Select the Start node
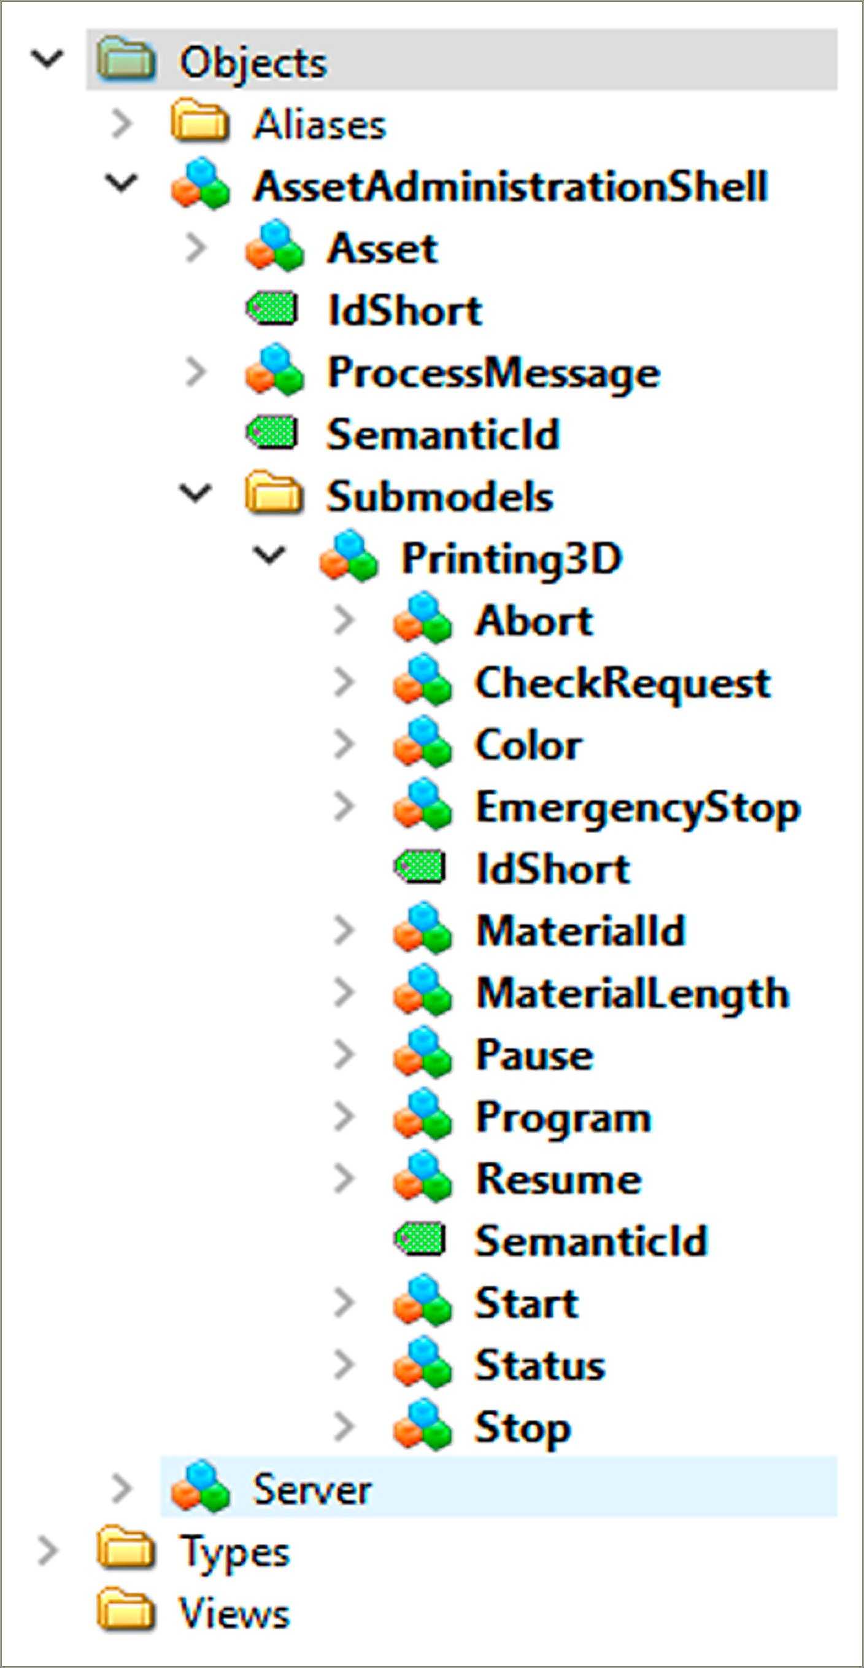Image resolution: width=864 pixels, height=1668 pixels. pos(525,1301)
